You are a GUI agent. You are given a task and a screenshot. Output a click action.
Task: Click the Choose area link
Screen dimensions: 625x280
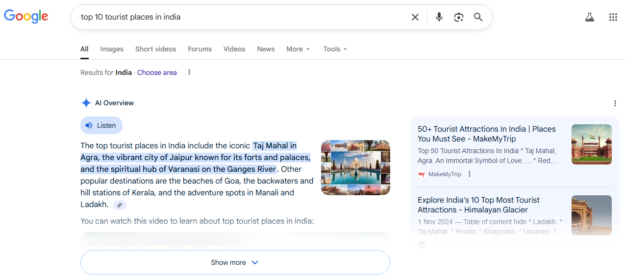click(x=157, y=72)
